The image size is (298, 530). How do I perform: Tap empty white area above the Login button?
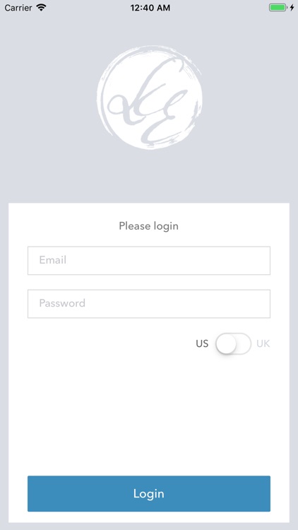149,416
